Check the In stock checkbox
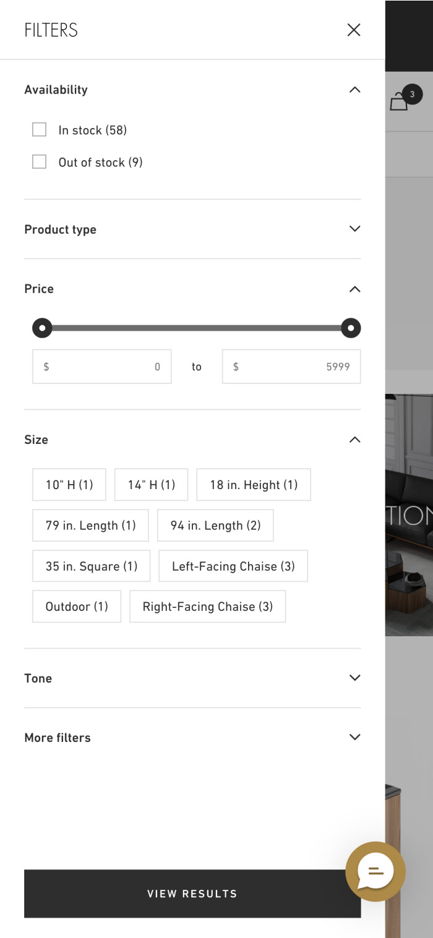The height and width of the screenshot is (938, 433). coord(40,130)
